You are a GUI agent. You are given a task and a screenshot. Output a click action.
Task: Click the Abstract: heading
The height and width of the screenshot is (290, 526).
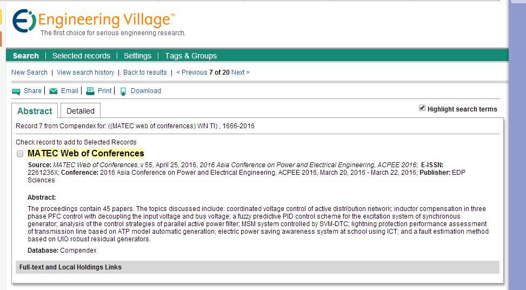click(42, 197)
